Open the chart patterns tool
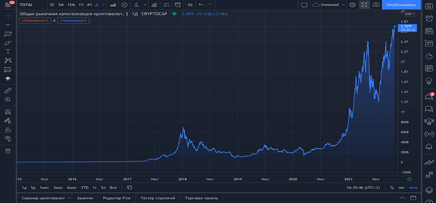Image resolution: width=436 pixels, height=203 pixels. pos(8,61)
